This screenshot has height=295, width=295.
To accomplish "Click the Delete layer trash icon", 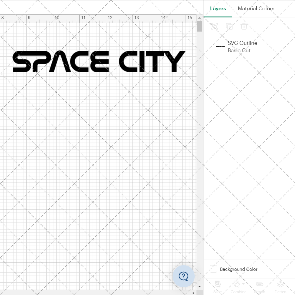I will (x=244, y=26).
